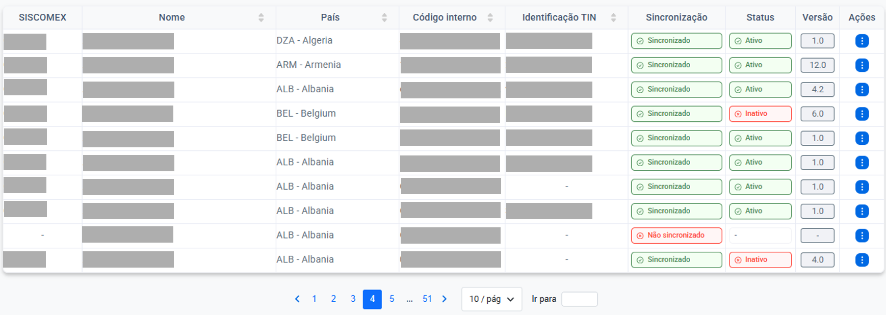Go to next page with right arrow
886x315 pixels.
click(445, 299)
